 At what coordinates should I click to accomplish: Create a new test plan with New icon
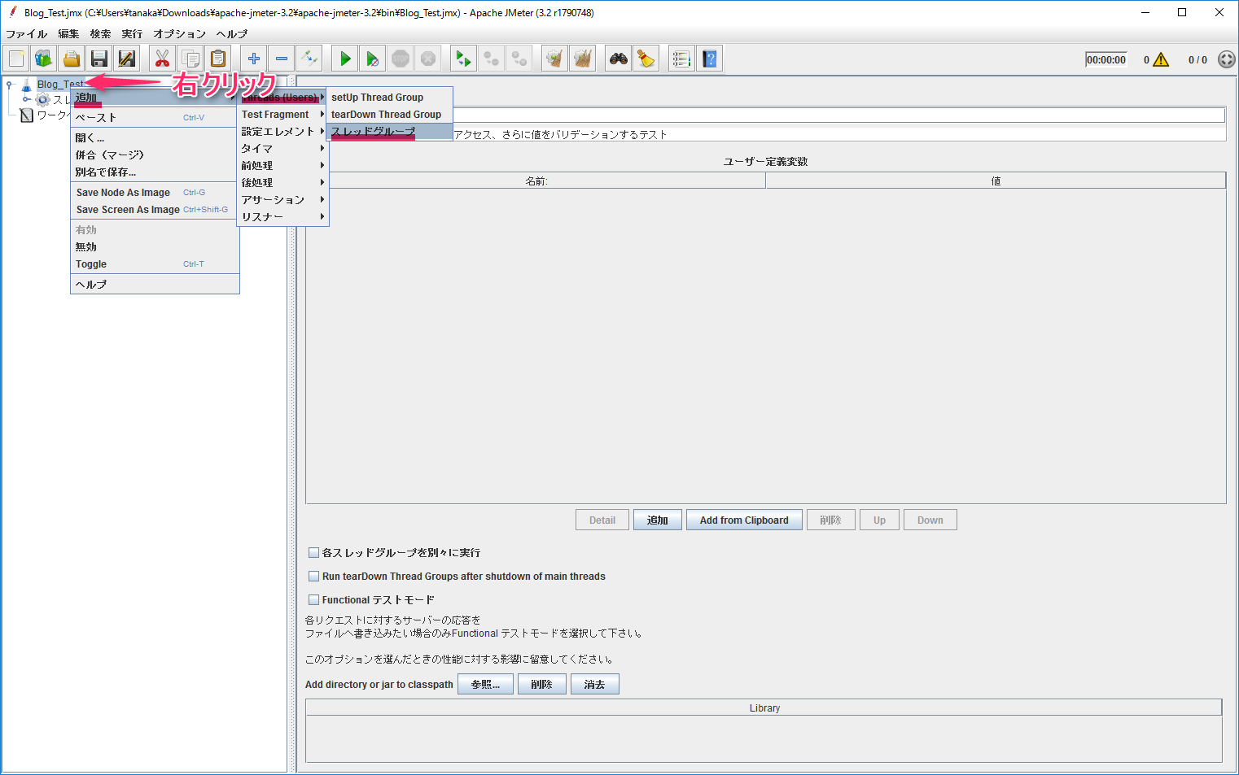click(16, 59)
